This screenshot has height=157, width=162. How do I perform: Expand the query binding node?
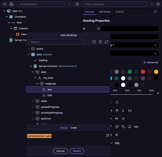tap(28, 49)
